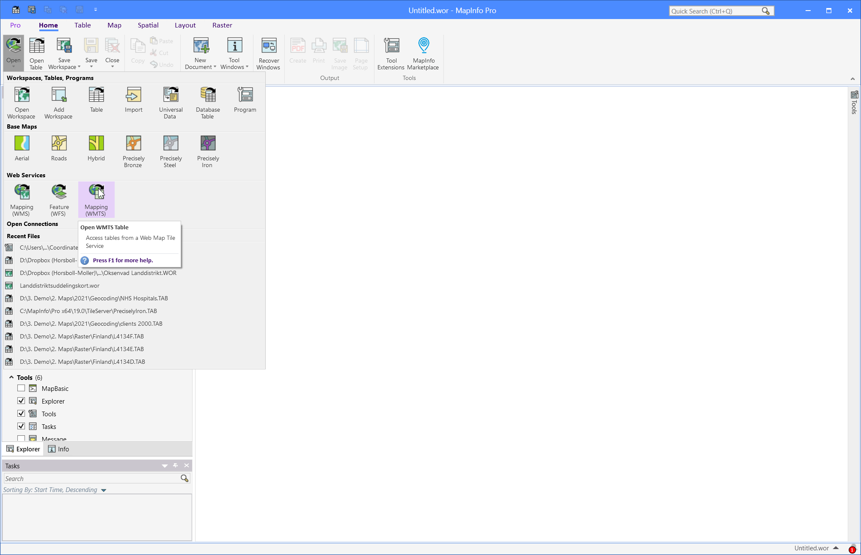This screenshot has width=861, height=555.
Task: Launch MapInfo Marketplace
Action: (423, 53)
